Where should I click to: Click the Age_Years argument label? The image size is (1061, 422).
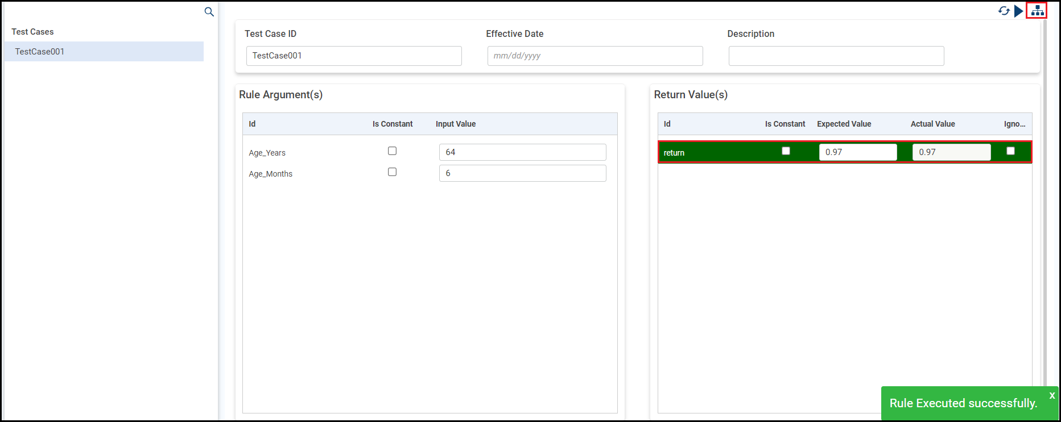click(267, 153)
